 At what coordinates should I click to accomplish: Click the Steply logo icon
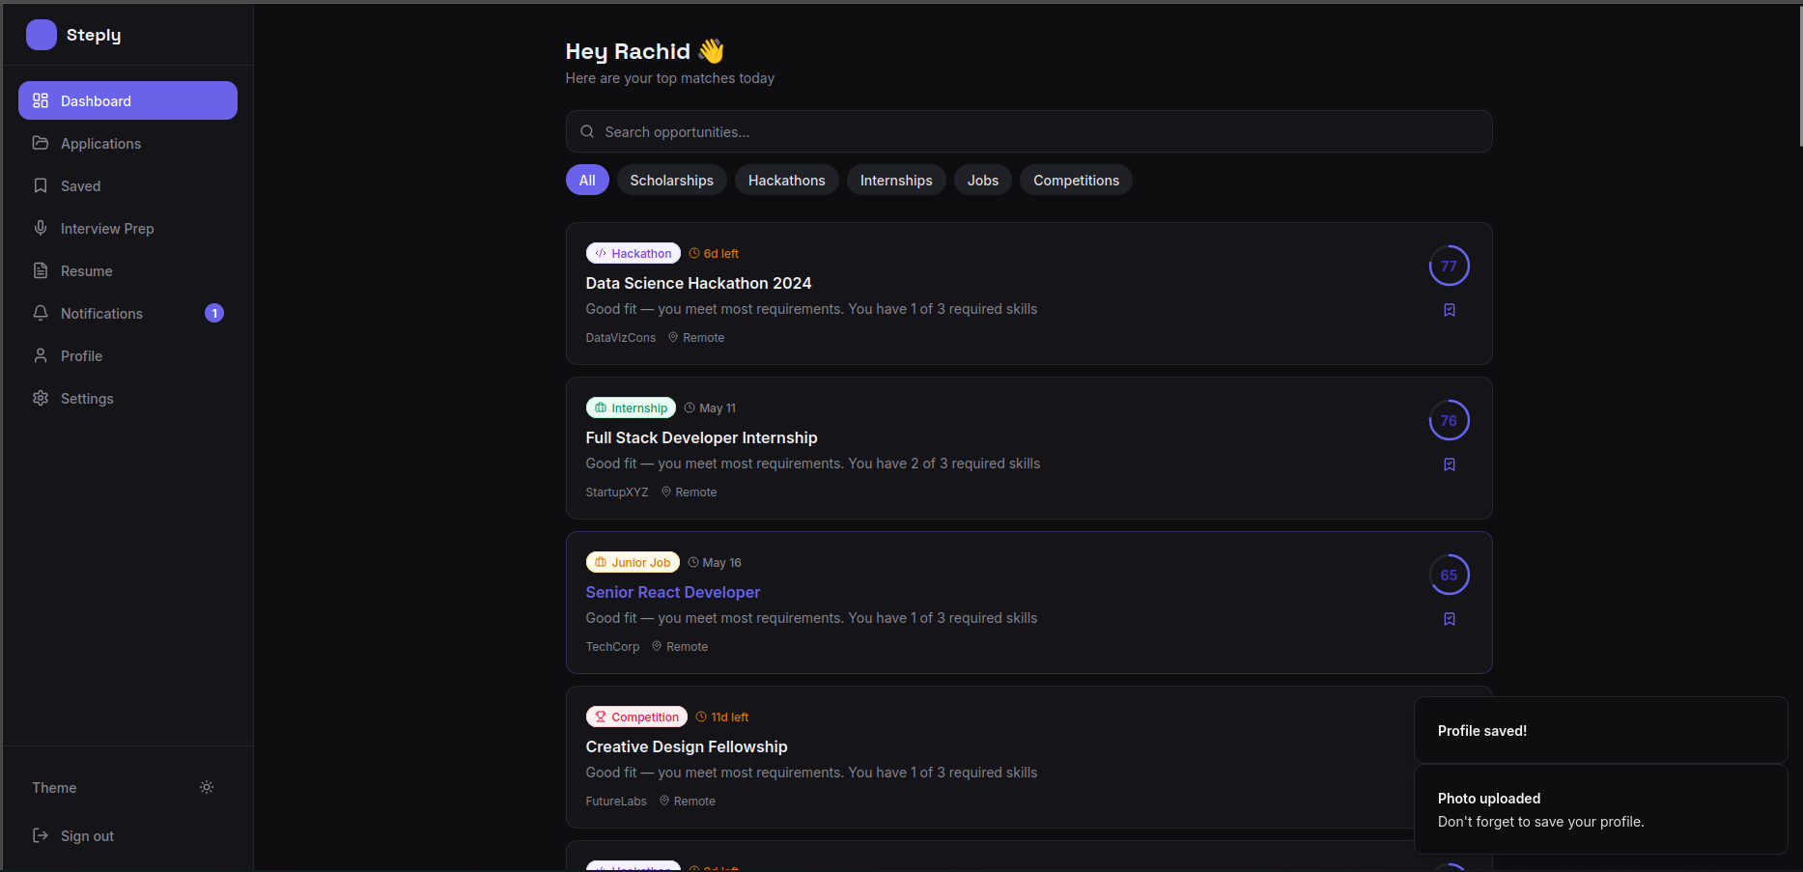point(42,35)
